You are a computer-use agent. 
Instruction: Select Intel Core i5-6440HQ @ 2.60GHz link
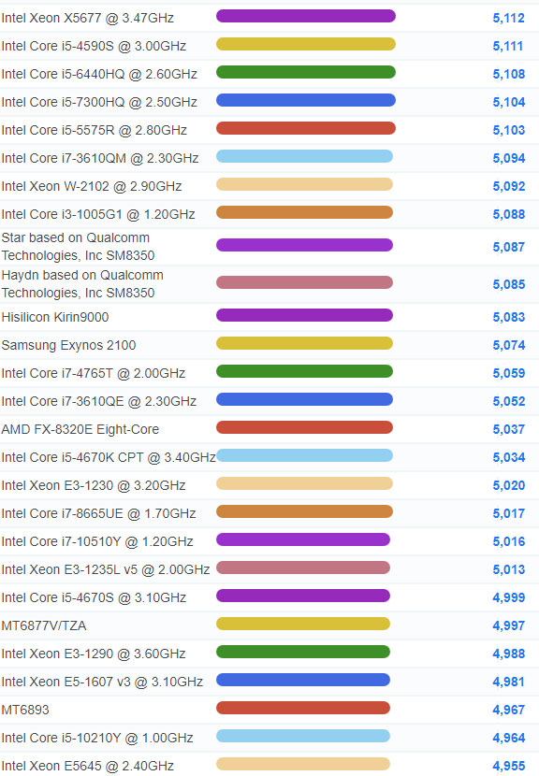pyautogui.click(x=99, y=74)
